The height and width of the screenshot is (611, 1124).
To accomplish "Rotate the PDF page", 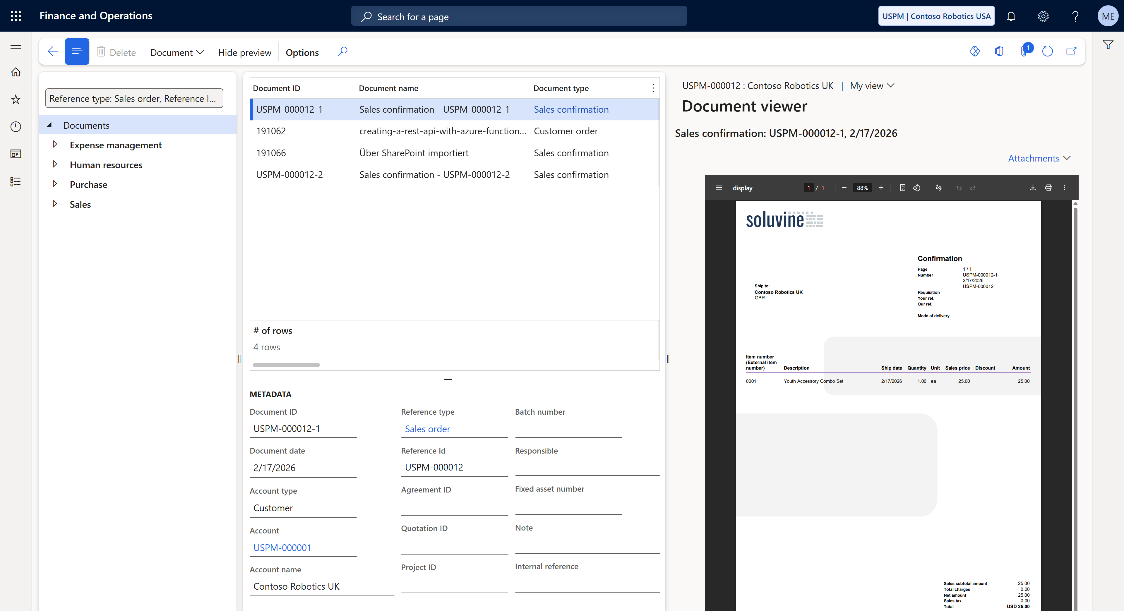I will coord(917,188).
